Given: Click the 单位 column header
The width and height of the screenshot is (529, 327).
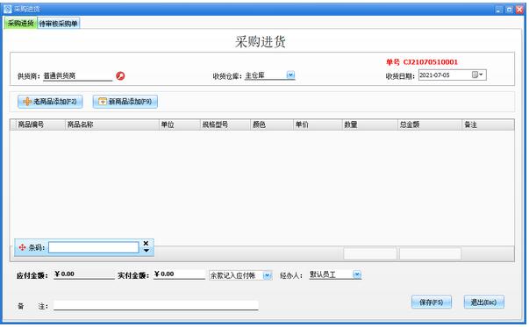Looking at the screenshot, I should tap(180, 124).
